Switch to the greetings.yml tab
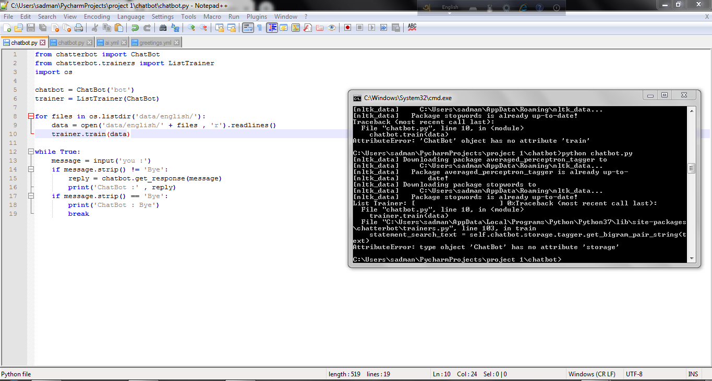The height and width of the screenshot is (381, 712). [x=156, y=43]
